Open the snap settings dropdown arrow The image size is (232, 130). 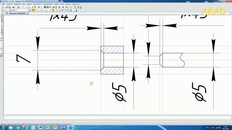click(x=35, y=10)
